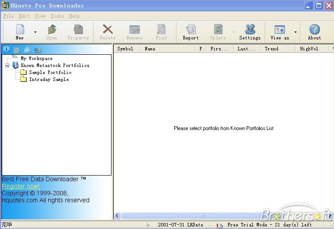Screen dimensions: 334x229
Task: Open the File menu
Action: pos(8,16)
